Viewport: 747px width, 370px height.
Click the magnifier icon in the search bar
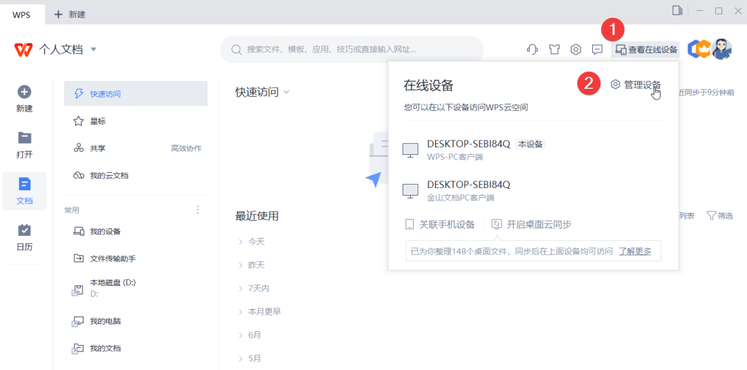[x=235, y=49]
